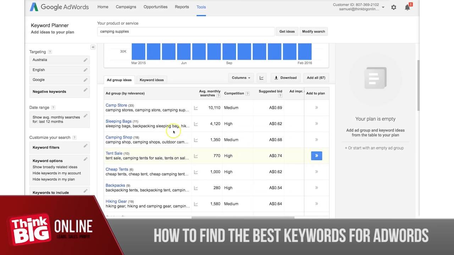This screenshot has height=255, width=454.
Task: Click the Modify search button
Action: click(x=314, y=32)
